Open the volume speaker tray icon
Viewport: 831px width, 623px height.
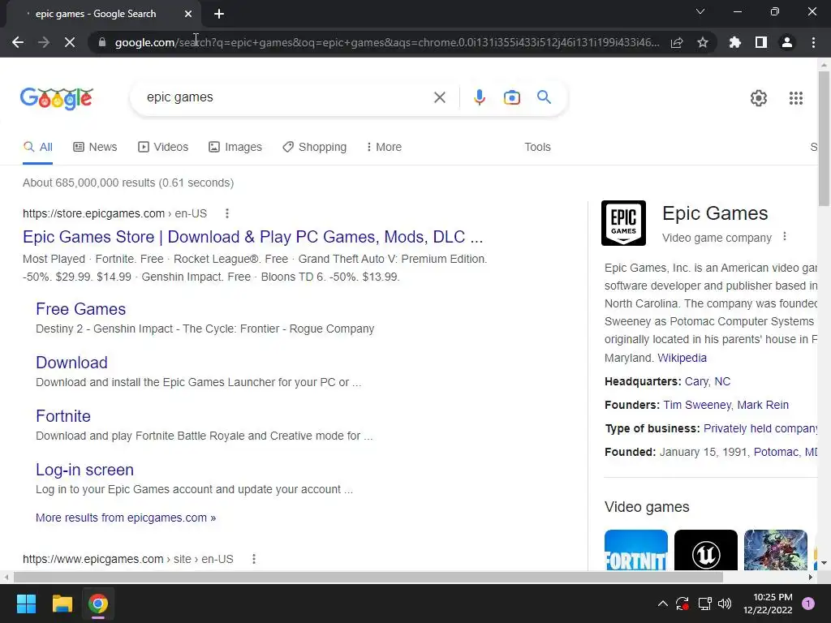tap(725, 604)
